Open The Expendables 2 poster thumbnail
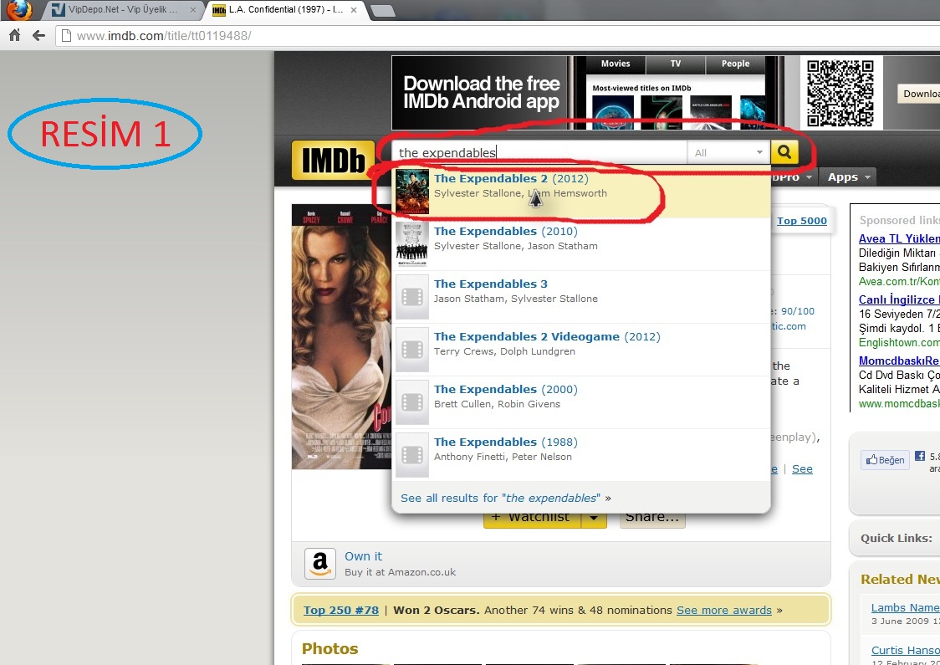 pyautogui.click(x=412, y=192)
